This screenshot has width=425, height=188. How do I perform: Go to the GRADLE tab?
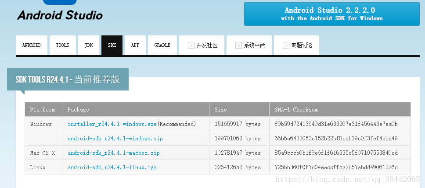click(x=162, y=45)
